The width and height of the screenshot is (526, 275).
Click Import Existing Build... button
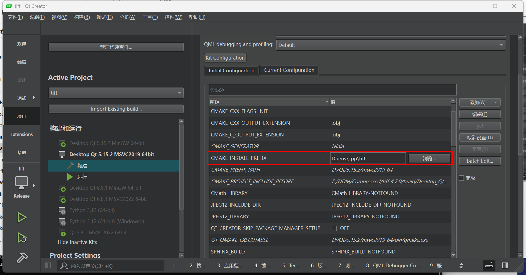coord(116,109)
